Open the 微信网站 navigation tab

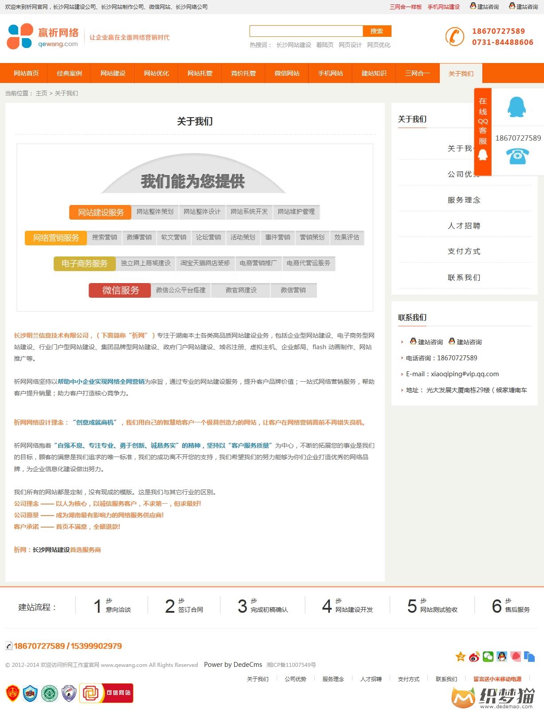(287, 73)
